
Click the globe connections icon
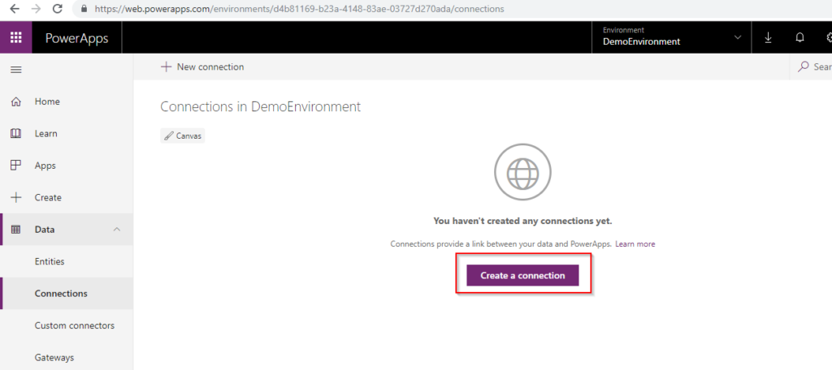click(x=522, y=172)
